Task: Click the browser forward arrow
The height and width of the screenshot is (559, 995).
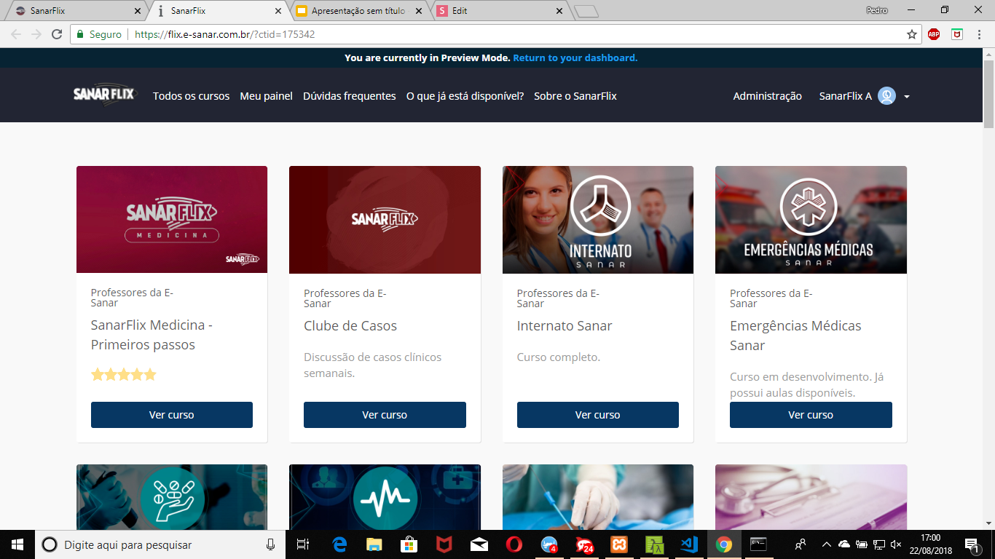Action: 36,34
